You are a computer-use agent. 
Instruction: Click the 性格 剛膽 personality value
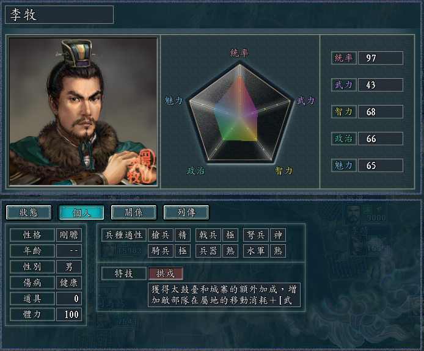coord(68,235)
